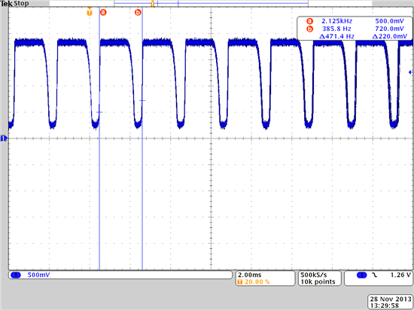This screenshot has height=310, width=414.
Task: Click the trigger source channel 1 badge
Action: click(362, 275)
